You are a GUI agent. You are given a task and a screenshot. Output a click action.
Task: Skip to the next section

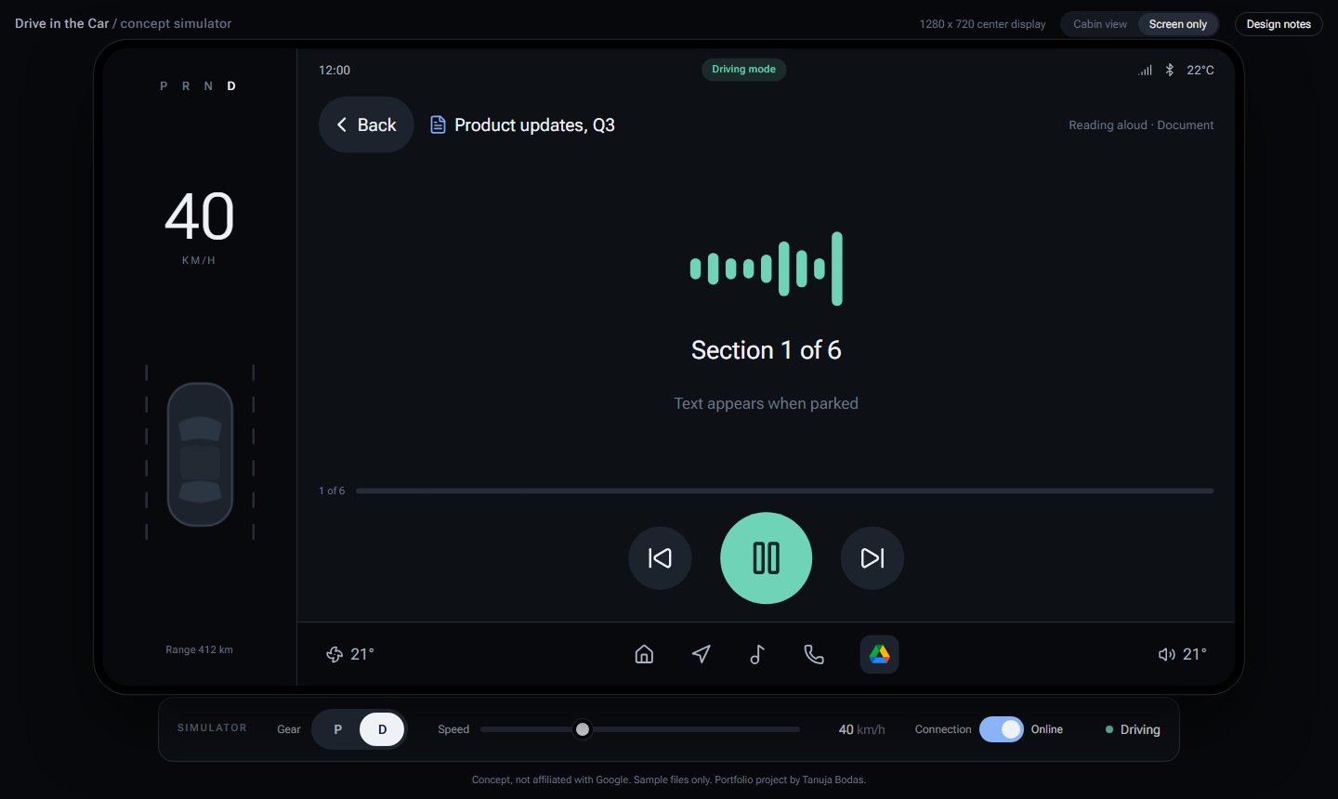872,557
